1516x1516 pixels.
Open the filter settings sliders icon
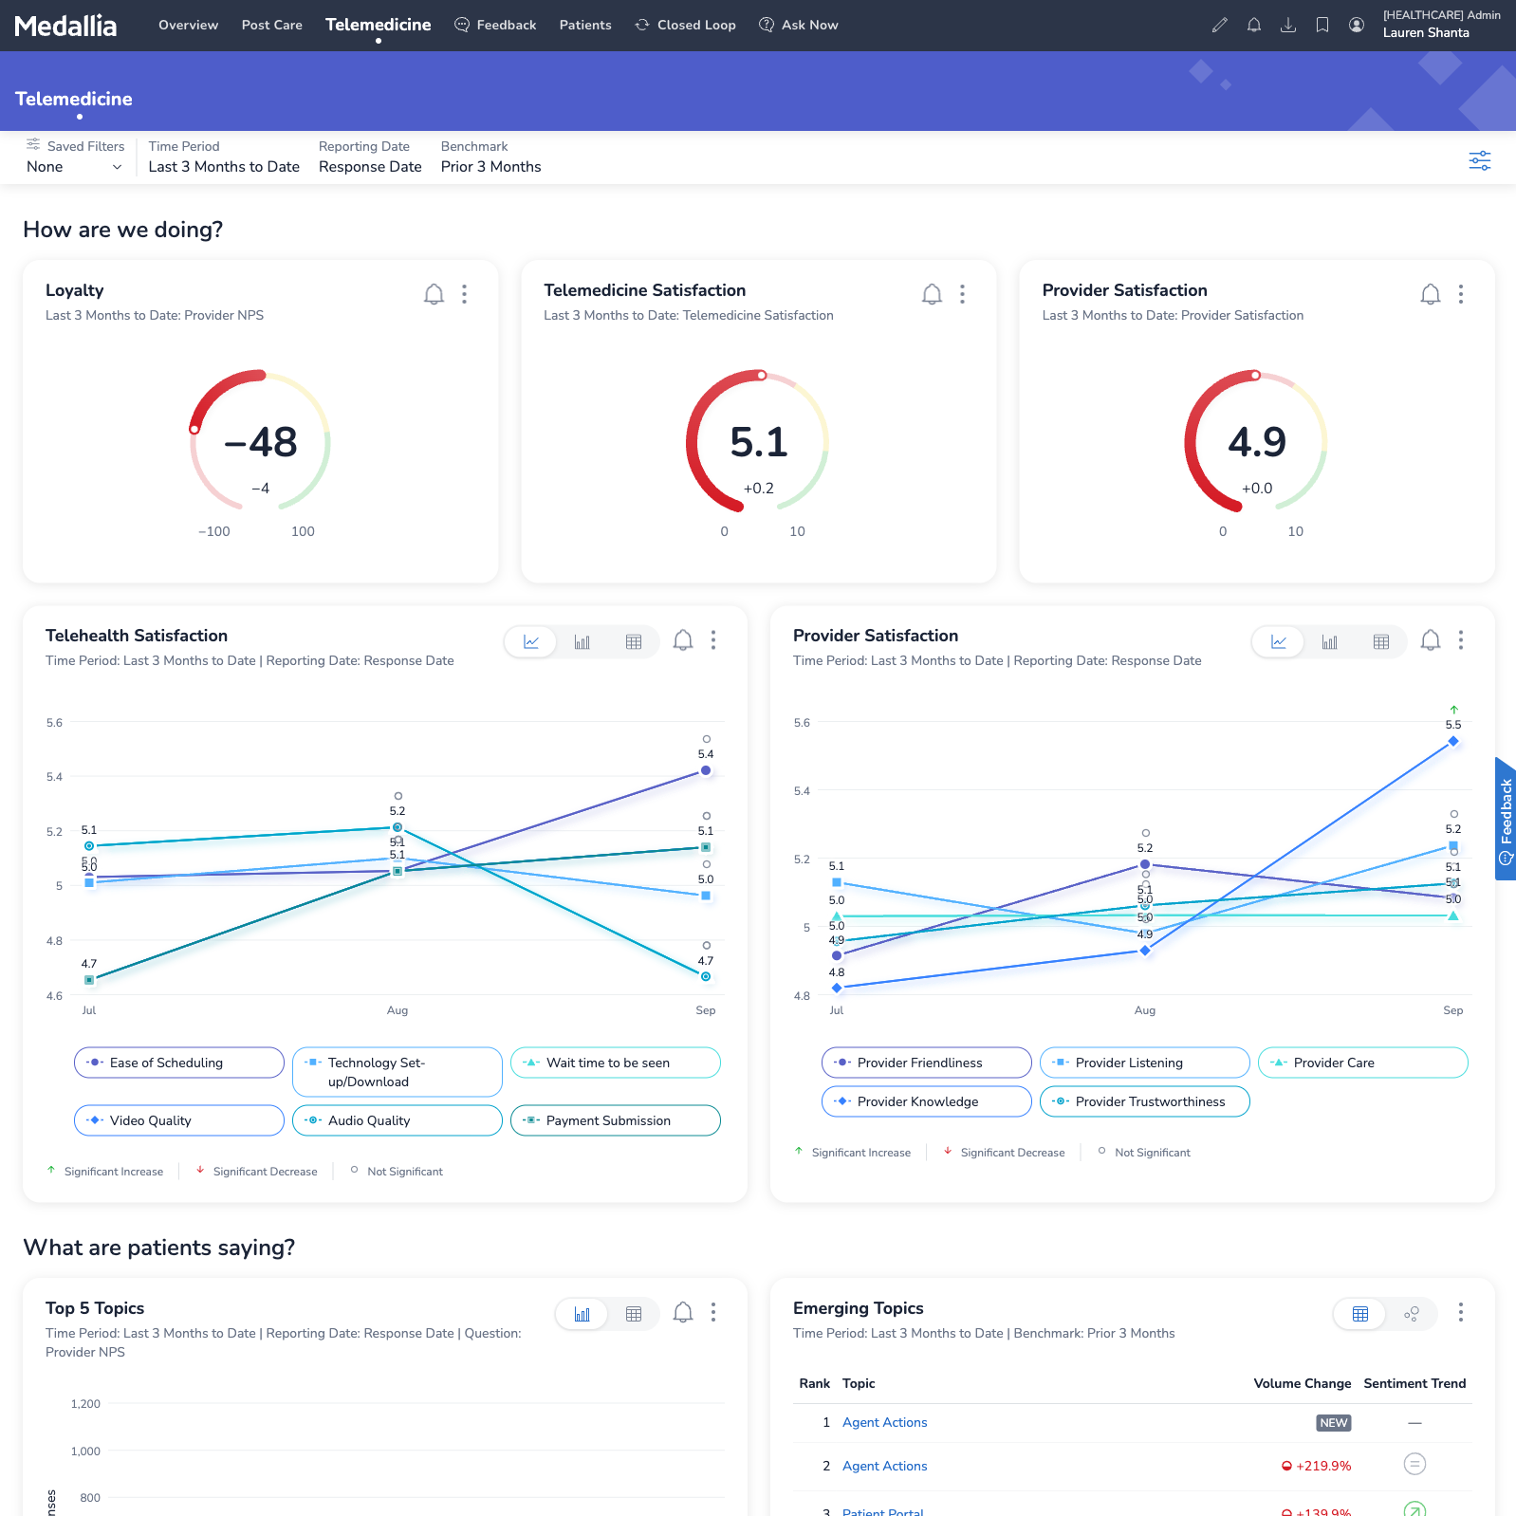coord(1479,160)
